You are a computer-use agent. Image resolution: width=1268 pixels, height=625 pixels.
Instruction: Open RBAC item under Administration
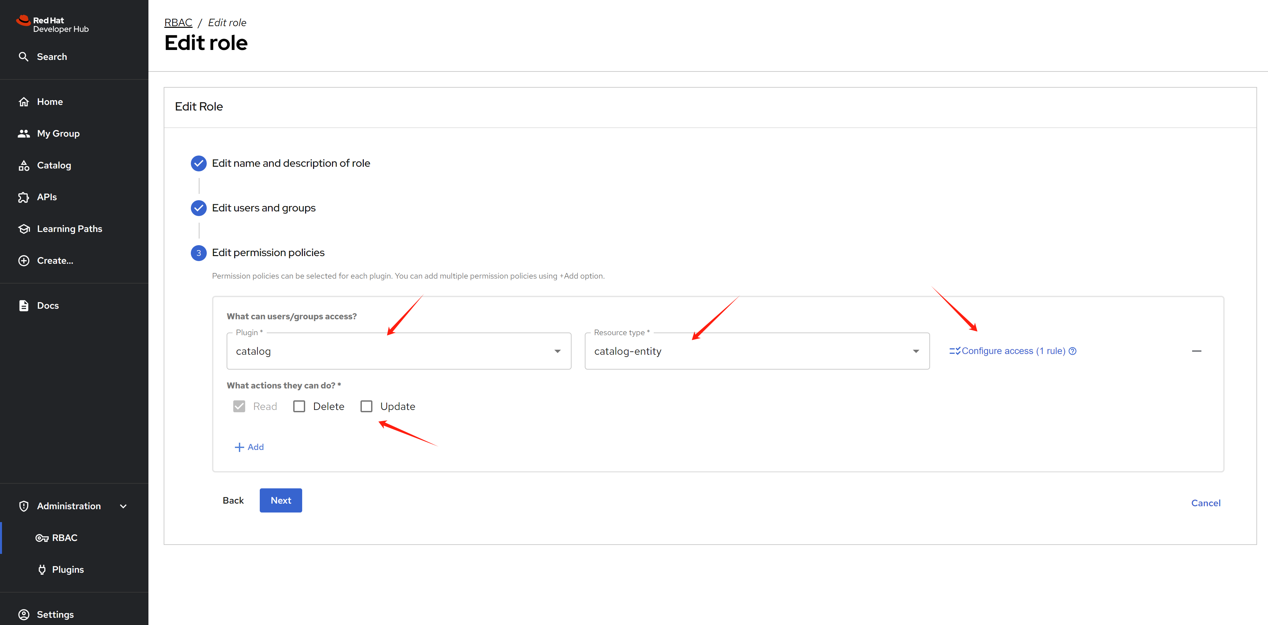tap(65, 538)
